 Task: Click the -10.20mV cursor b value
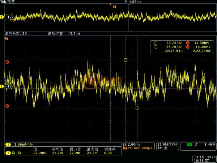(x=202, y=47)
